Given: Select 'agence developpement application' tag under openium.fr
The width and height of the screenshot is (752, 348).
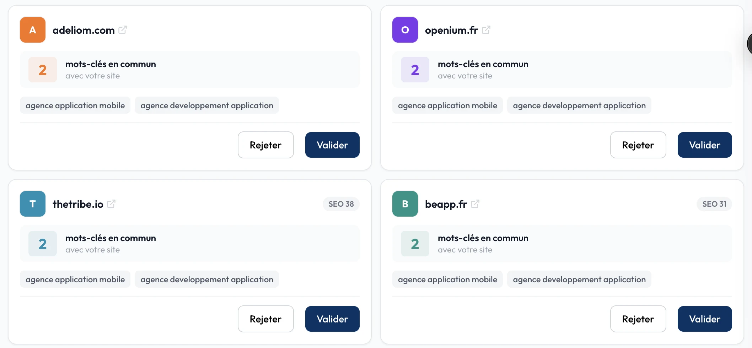Looking at the screenshot, I should [x=579, y=105].
